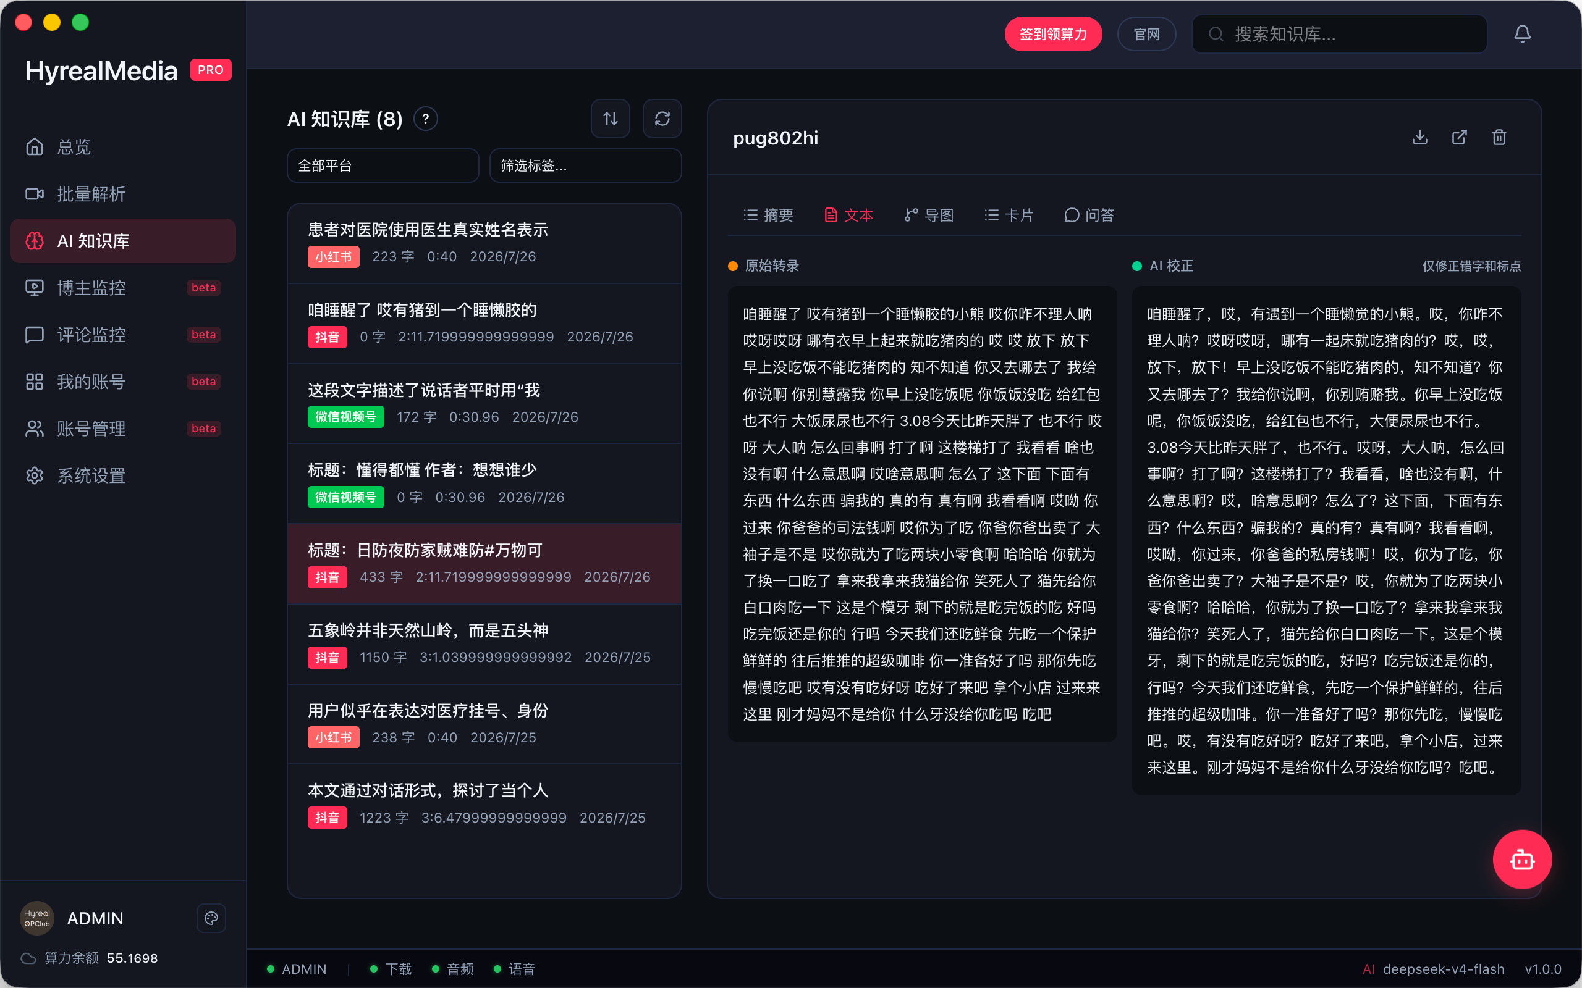1582x988 pixels.
Task: Focus the 搜索知识库 search field
Action: click(1340, 34)
